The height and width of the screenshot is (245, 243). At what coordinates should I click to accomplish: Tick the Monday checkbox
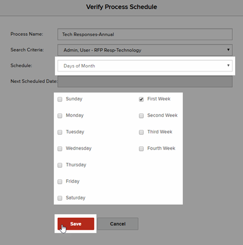pyautogui.click(x=60, y=116)
